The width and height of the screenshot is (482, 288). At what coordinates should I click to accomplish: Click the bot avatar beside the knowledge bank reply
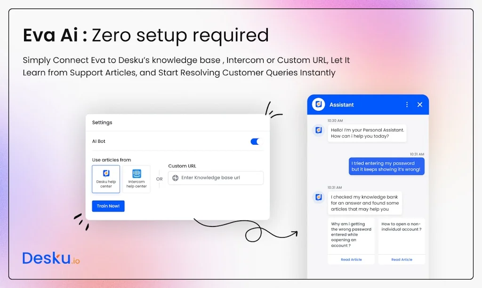click(318, 196)
